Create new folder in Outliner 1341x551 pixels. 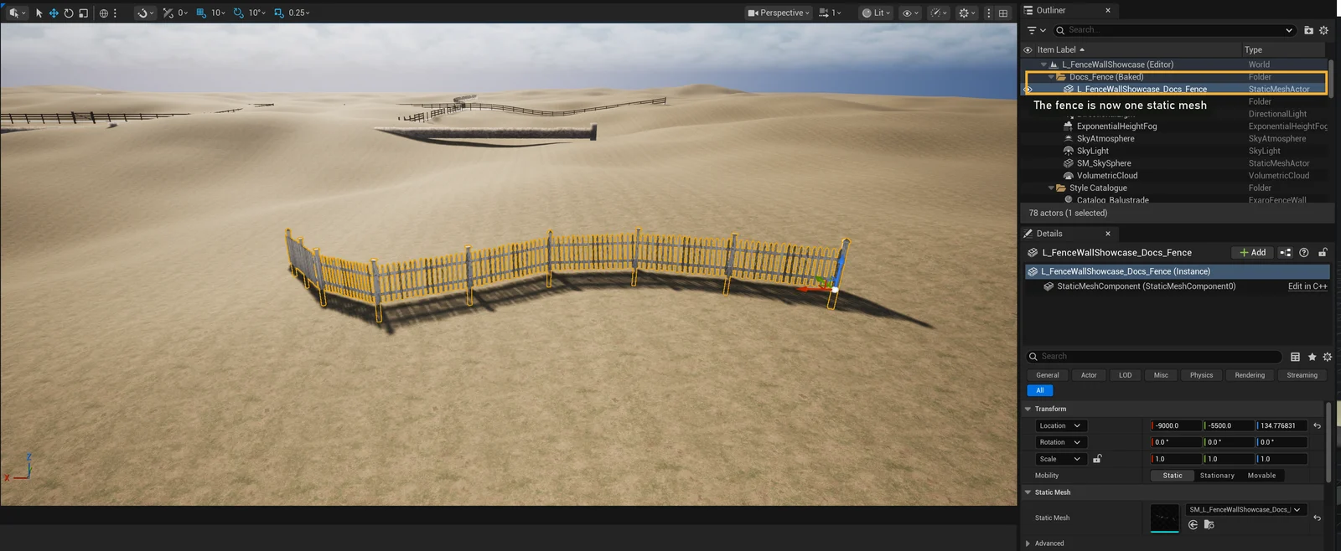pyautogui.click(x=1308, y=30)
